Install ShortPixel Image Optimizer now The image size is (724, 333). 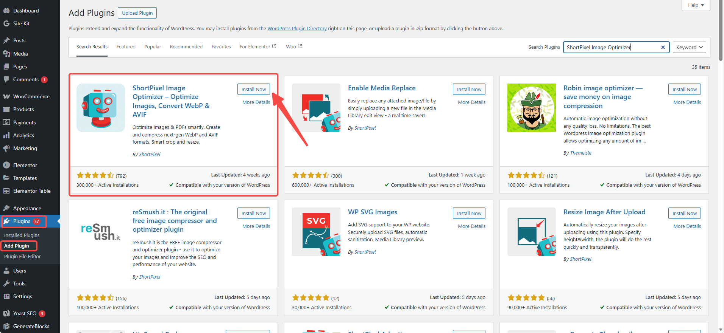pos(254,89)
